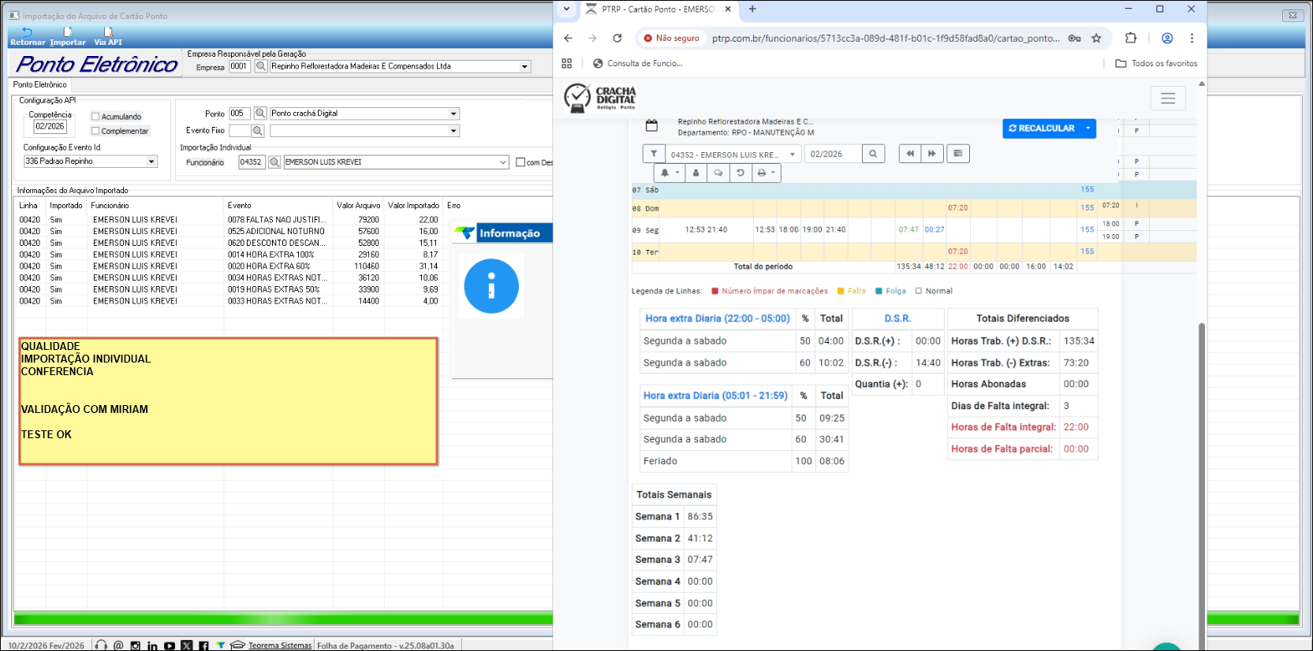Enable the Acumulando checkbox

pyautogui.click(x=95, y=117)
